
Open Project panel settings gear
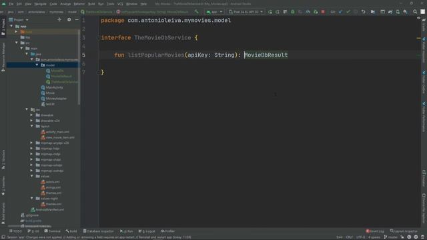tap(69, 19)
